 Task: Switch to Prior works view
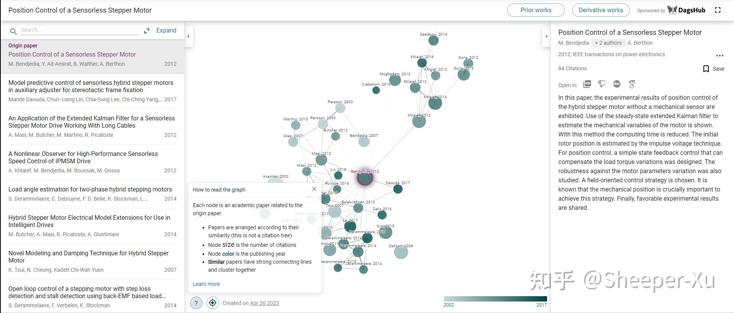click(536, 10)
